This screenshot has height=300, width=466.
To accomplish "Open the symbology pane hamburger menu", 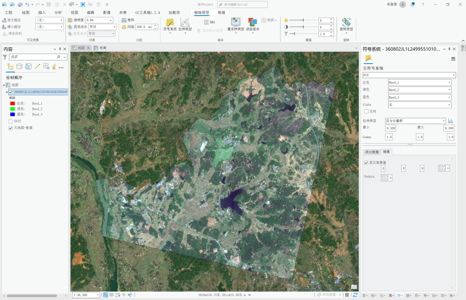I will tap(453, 59).
